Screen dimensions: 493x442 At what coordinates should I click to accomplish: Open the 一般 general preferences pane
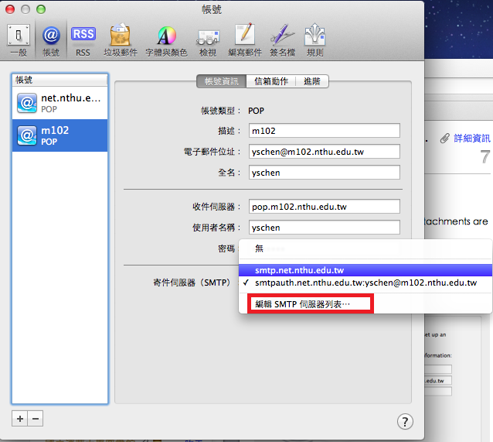point(17,39)
